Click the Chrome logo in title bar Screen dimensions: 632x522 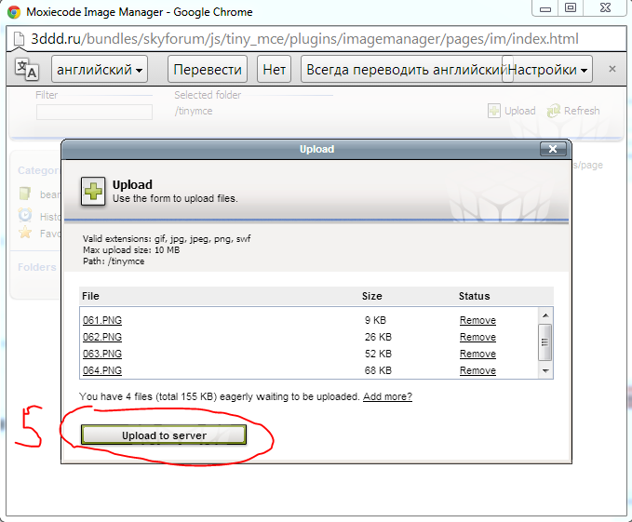point(14,12)
